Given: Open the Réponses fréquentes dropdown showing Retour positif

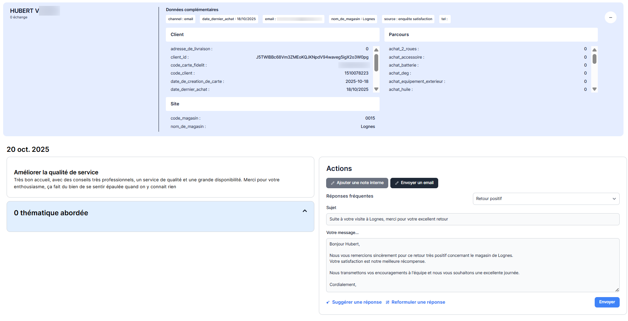Looking at the screenshot, I should 546,199.
